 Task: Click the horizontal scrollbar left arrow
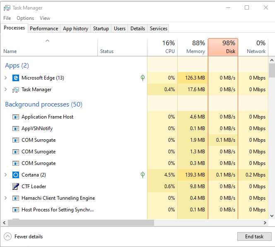[4, 223]
